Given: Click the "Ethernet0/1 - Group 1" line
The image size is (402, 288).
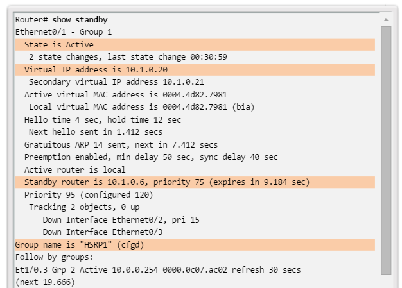Looking at the screenshot, I should pyautogui.click(x=64, y=31).
